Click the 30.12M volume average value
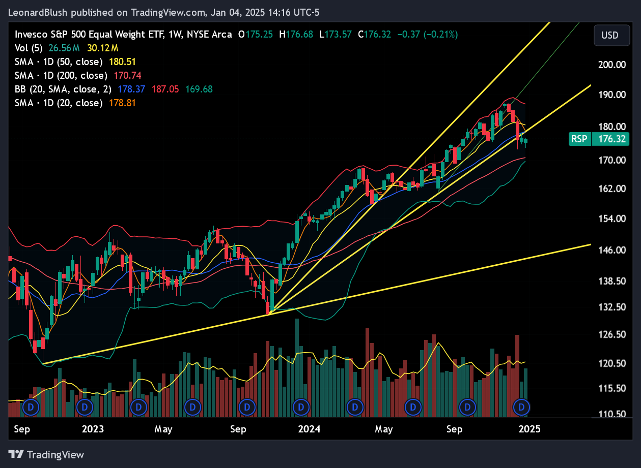This screenshot has height=468, width=641. (102, 48)
